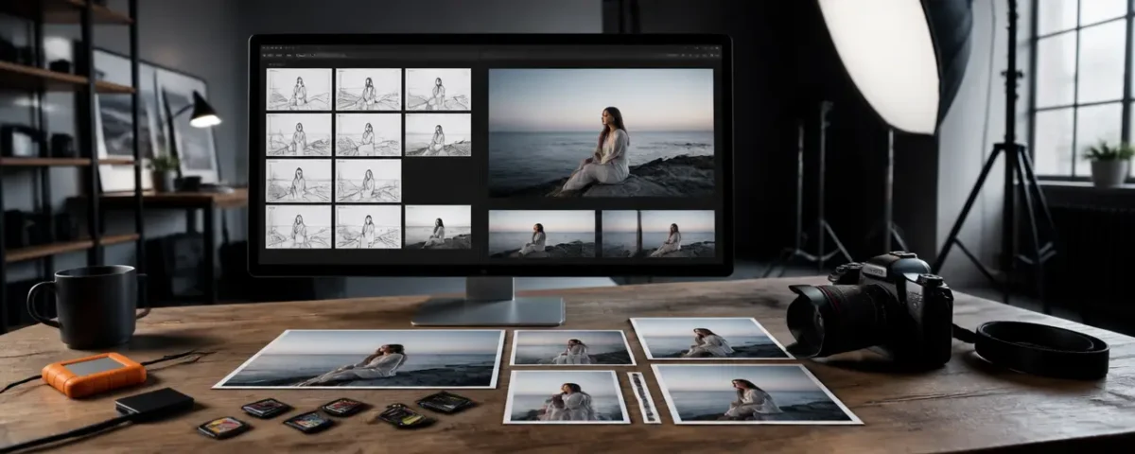Select third sketch thumbnail in top grid row
Screen dimensions: 1135x454
click(x=438, y=89)
